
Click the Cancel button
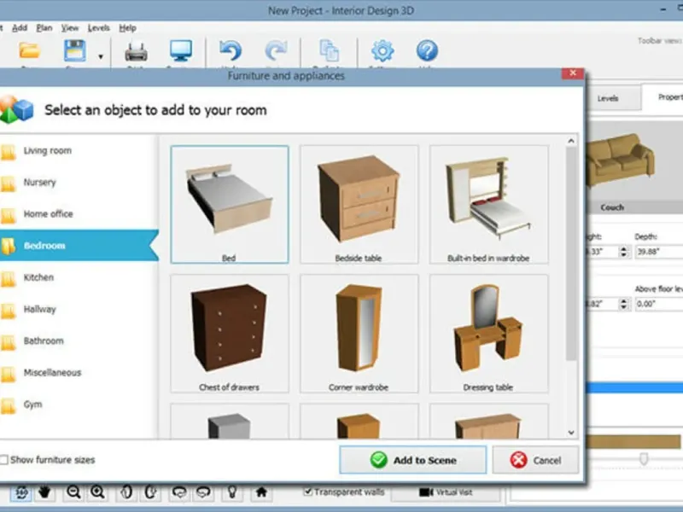click(535, 460)
